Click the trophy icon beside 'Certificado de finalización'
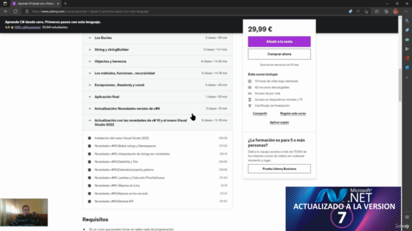The height and width of the screenshot is (231, 412). pos(250,106)
